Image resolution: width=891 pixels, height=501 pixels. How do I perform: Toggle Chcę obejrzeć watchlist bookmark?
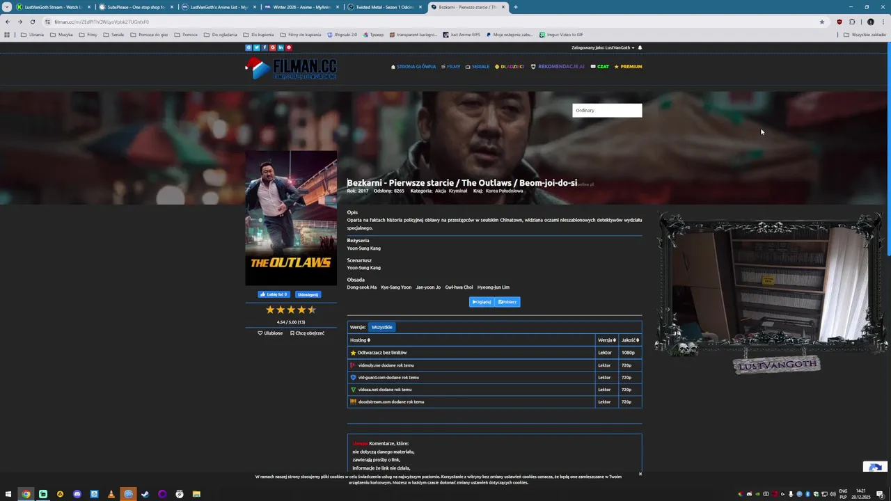(x=307, y=333)
